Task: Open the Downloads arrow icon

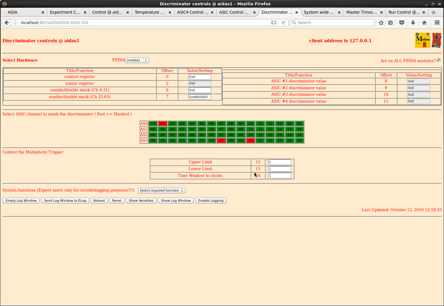Action: (413, 23)
